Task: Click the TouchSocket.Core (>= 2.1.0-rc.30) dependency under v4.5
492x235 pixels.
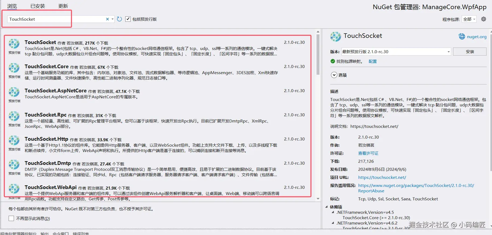Action: [376, 218]
